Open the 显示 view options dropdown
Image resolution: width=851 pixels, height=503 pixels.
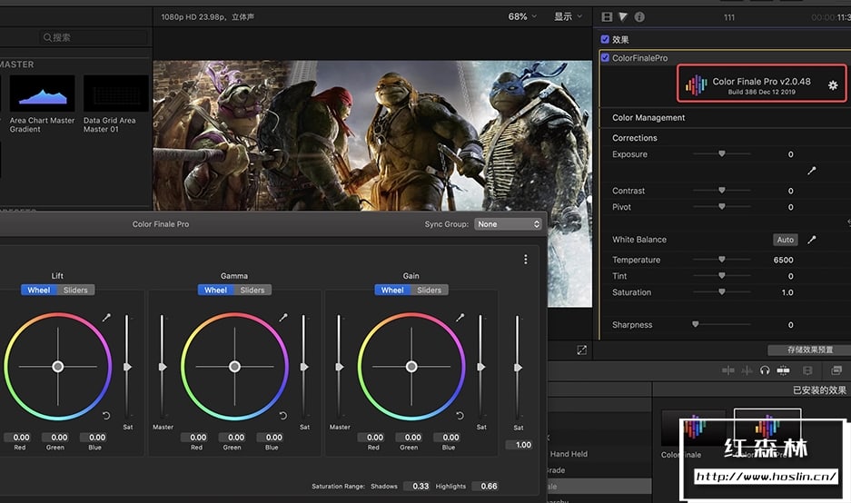pos(568,17)
